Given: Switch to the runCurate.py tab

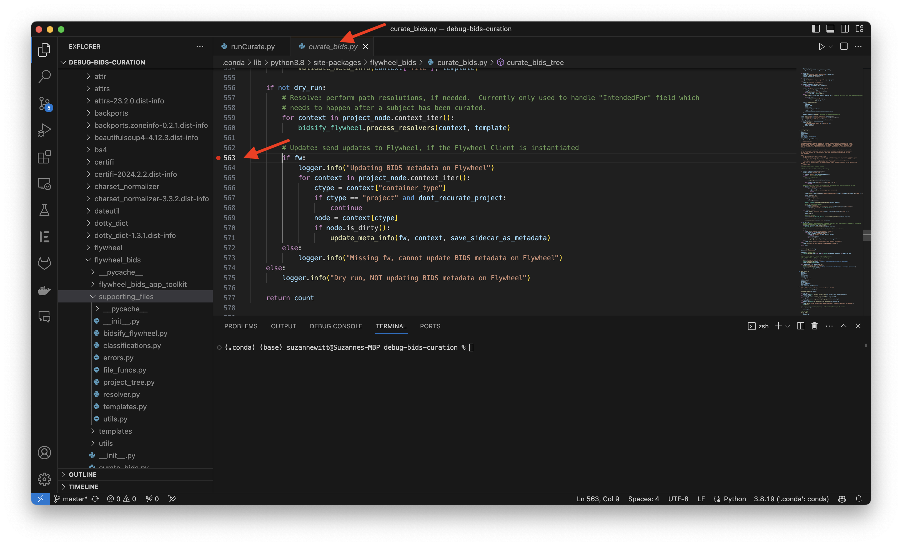Looking at the screenshot, I should [252, 46].
